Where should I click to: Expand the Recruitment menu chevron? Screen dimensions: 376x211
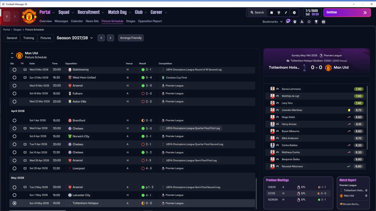coord(103,13)
